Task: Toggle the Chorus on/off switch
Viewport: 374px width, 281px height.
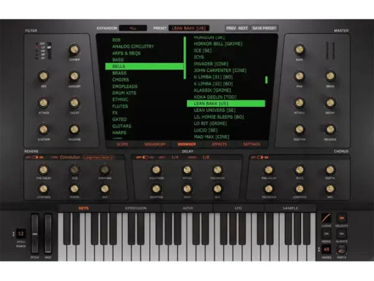Action: point(260,157)
